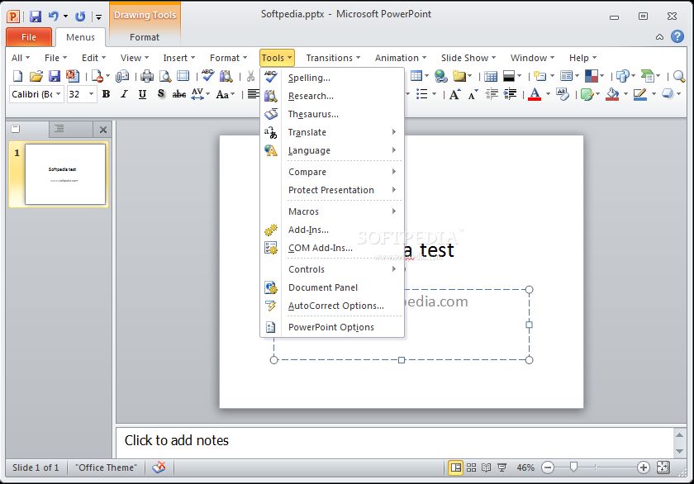This screenshot has width=694, height=484.
Task: Select Thesaurus... from Tools menu
Action: 332,114
